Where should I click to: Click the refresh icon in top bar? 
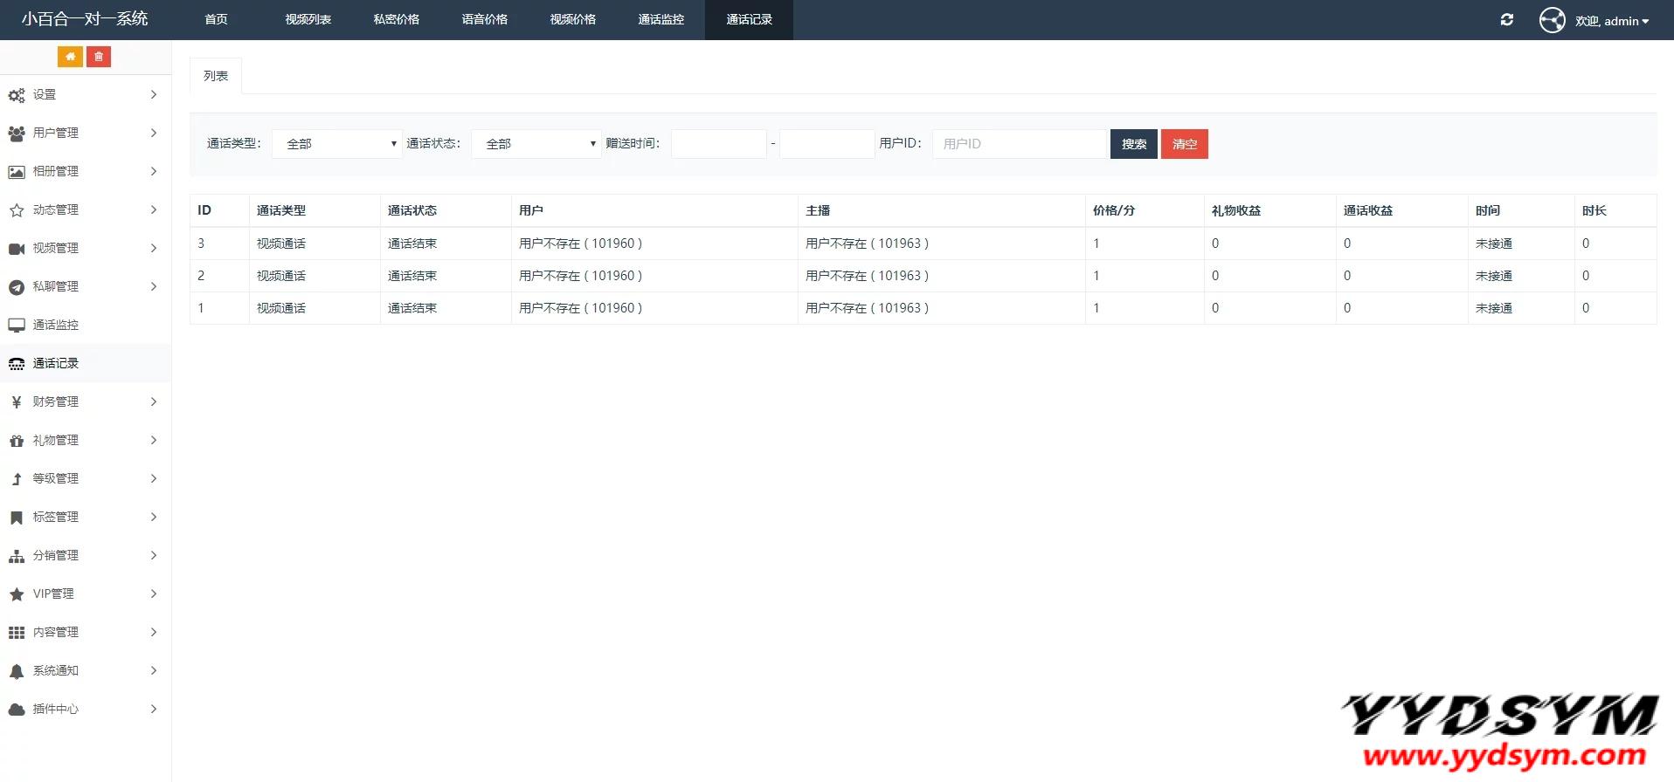pyautogui.click(x=1507, y=20)
